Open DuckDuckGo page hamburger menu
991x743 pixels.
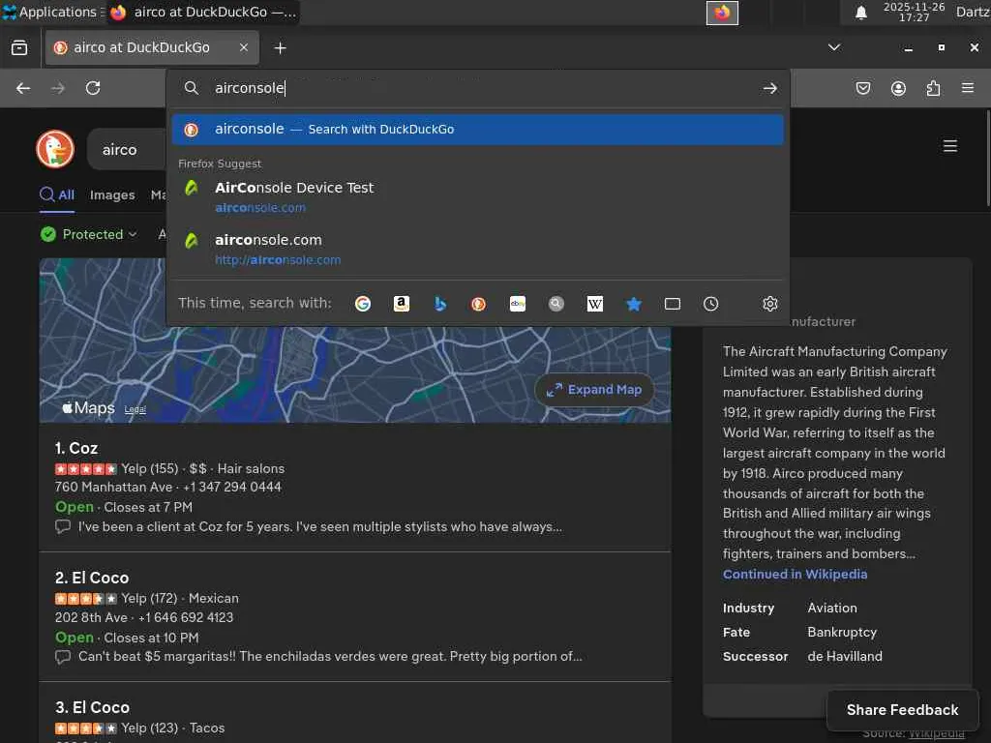point(950,147)
